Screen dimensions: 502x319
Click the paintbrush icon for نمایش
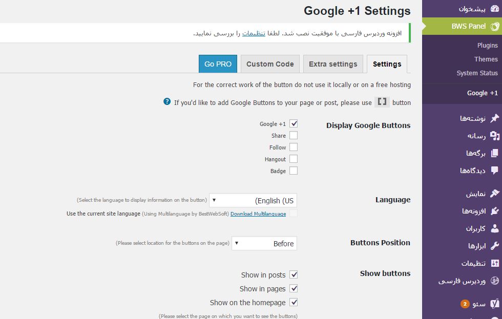pyautogui.click(x=495, y=193)
